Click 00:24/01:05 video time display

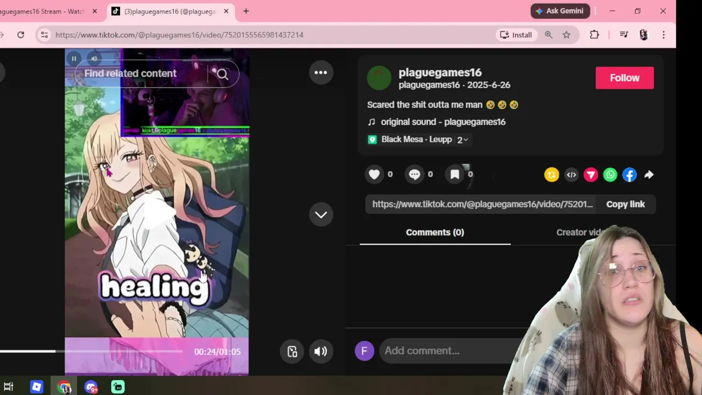[217, 352]
